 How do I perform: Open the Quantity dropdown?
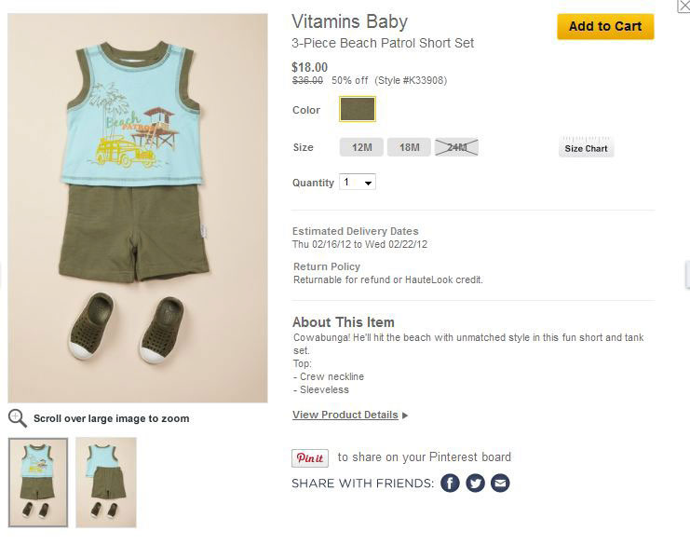tap(358, 183)
